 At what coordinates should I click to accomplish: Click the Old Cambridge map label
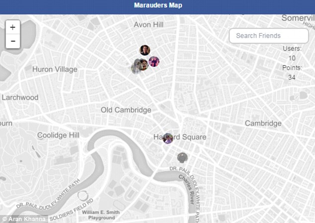pos(126,110)
